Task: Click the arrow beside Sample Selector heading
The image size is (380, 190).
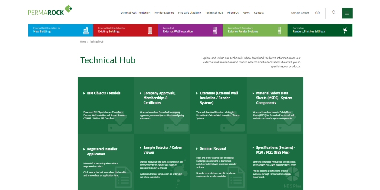Action: pos(141,148)
